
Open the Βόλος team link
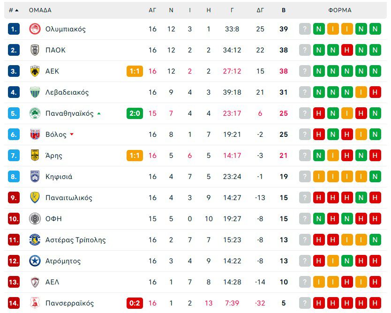[x=56, y=134]
